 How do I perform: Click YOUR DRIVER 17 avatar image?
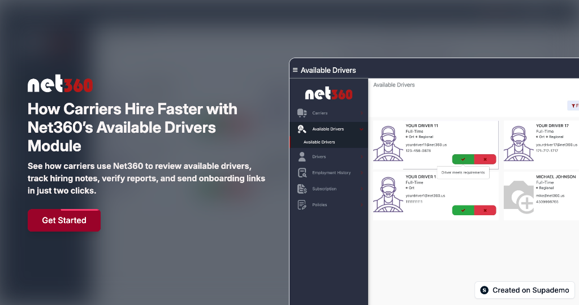[518, 143]
